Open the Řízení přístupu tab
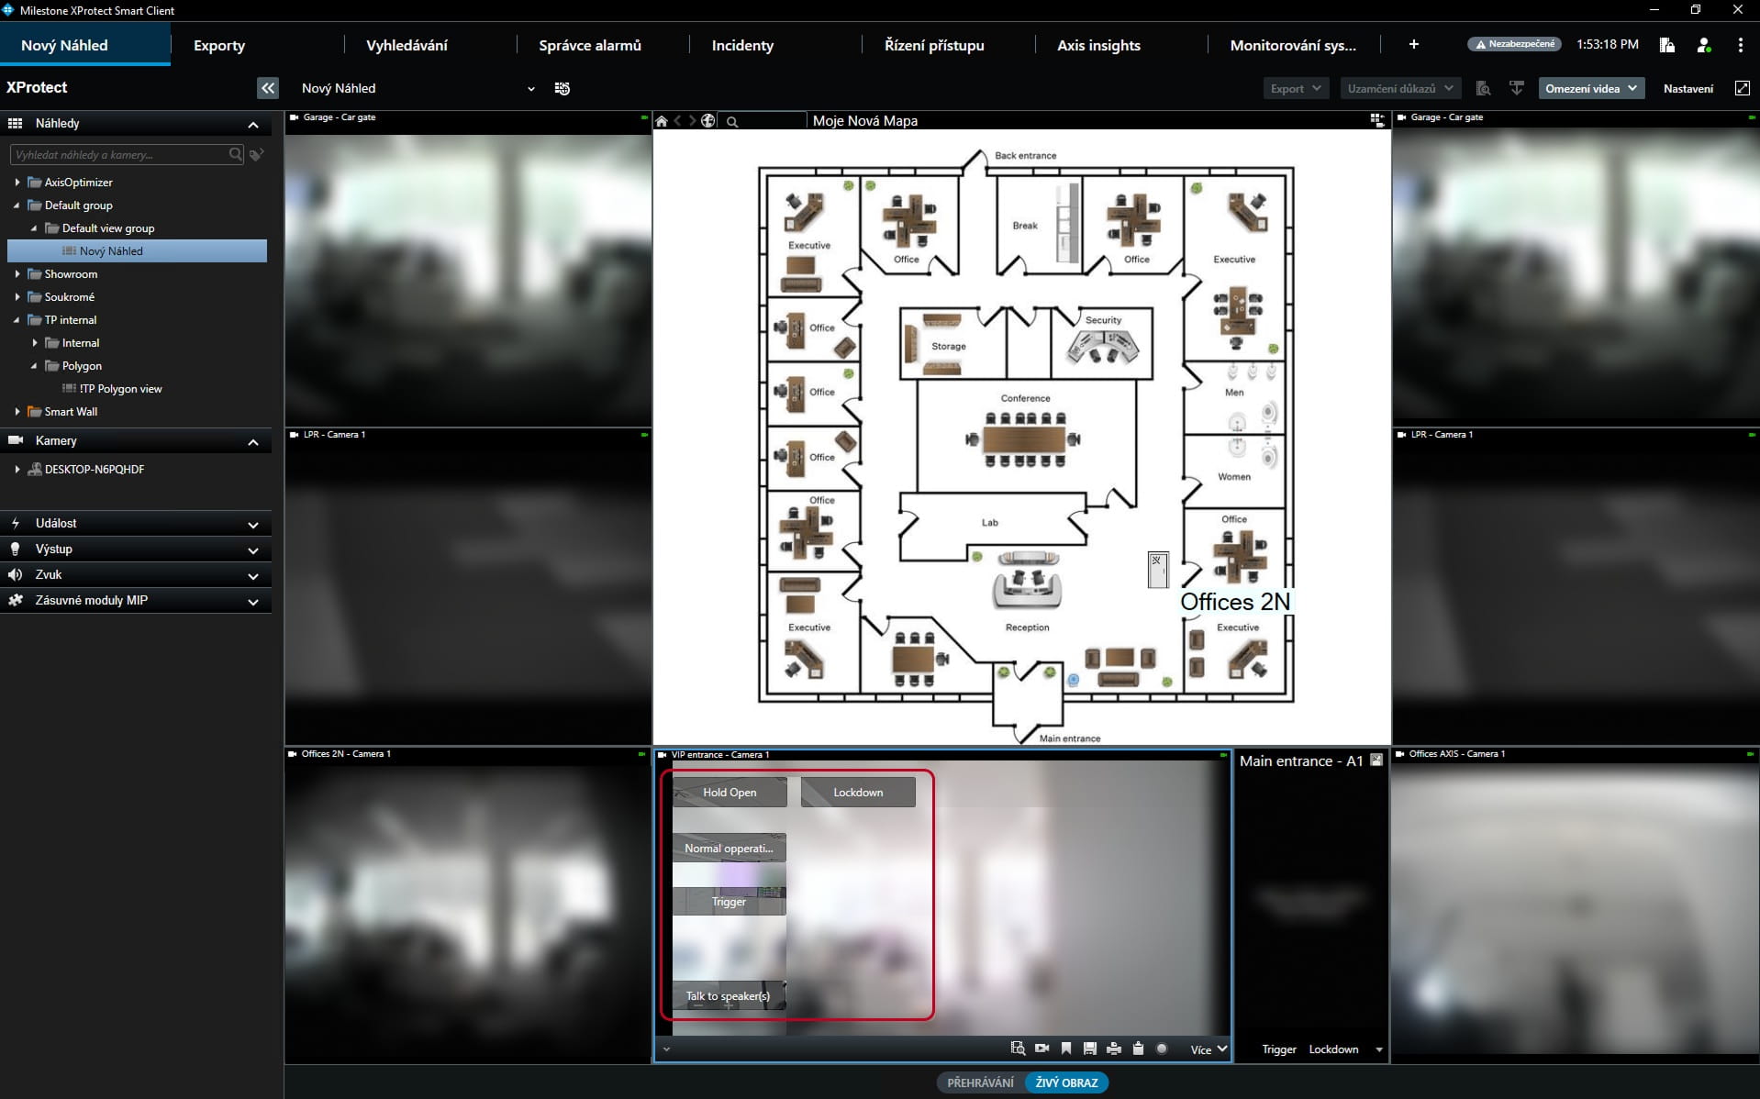This screenshot has width=1760, height=1099. (934, 45)
